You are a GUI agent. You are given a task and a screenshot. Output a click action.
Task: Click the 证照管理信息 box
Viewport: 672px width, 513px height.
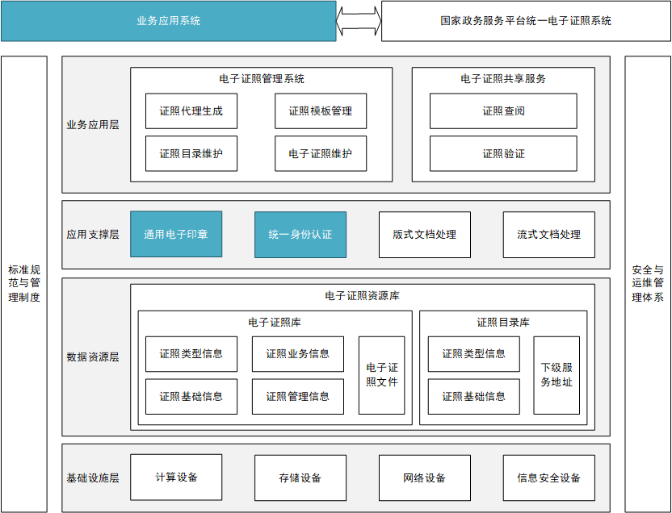(297, 397)
